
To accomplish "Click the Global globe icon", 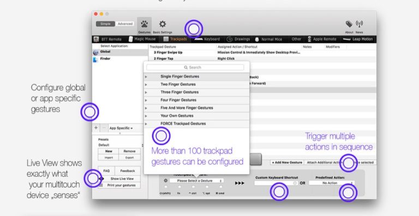I will (x=95, y=52).
